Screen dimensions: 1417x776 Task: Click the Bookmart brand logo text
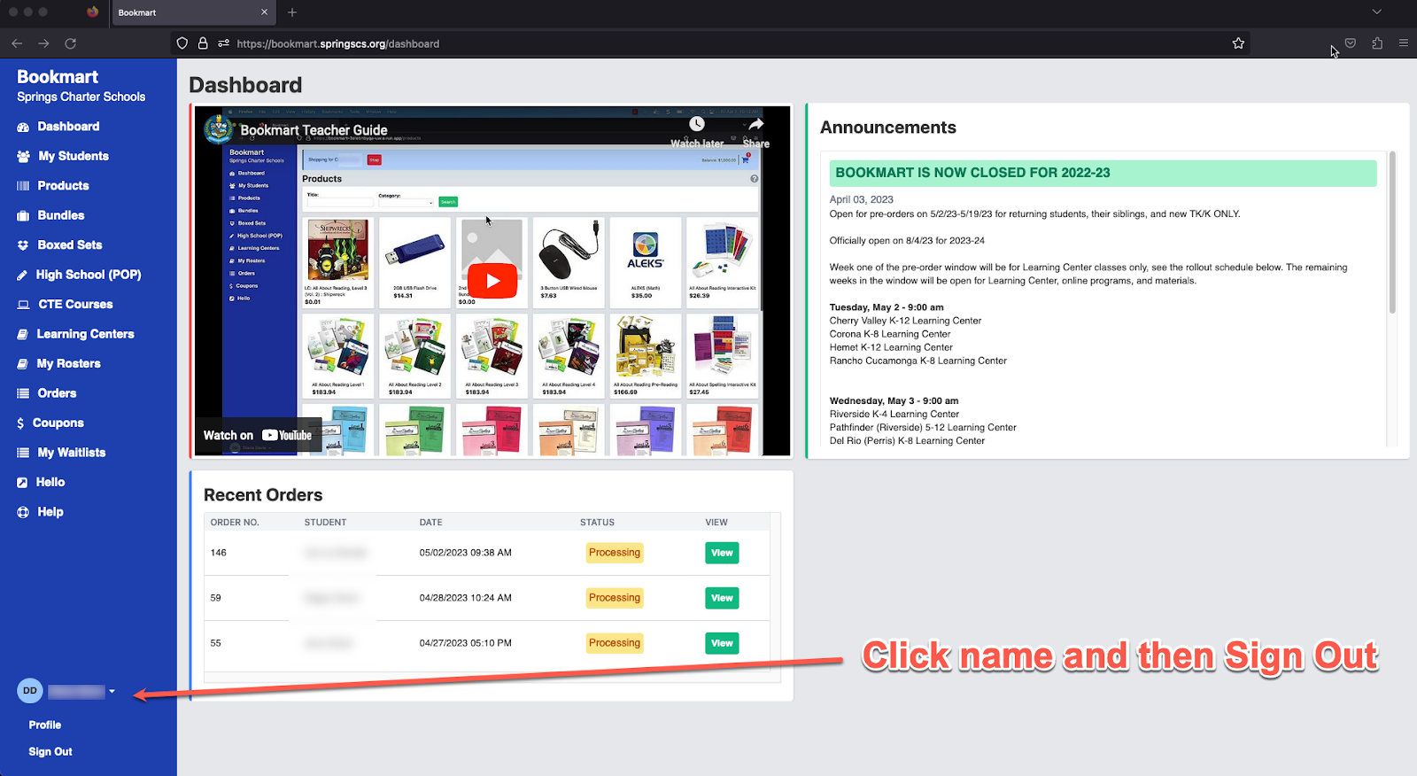point(58,77)
